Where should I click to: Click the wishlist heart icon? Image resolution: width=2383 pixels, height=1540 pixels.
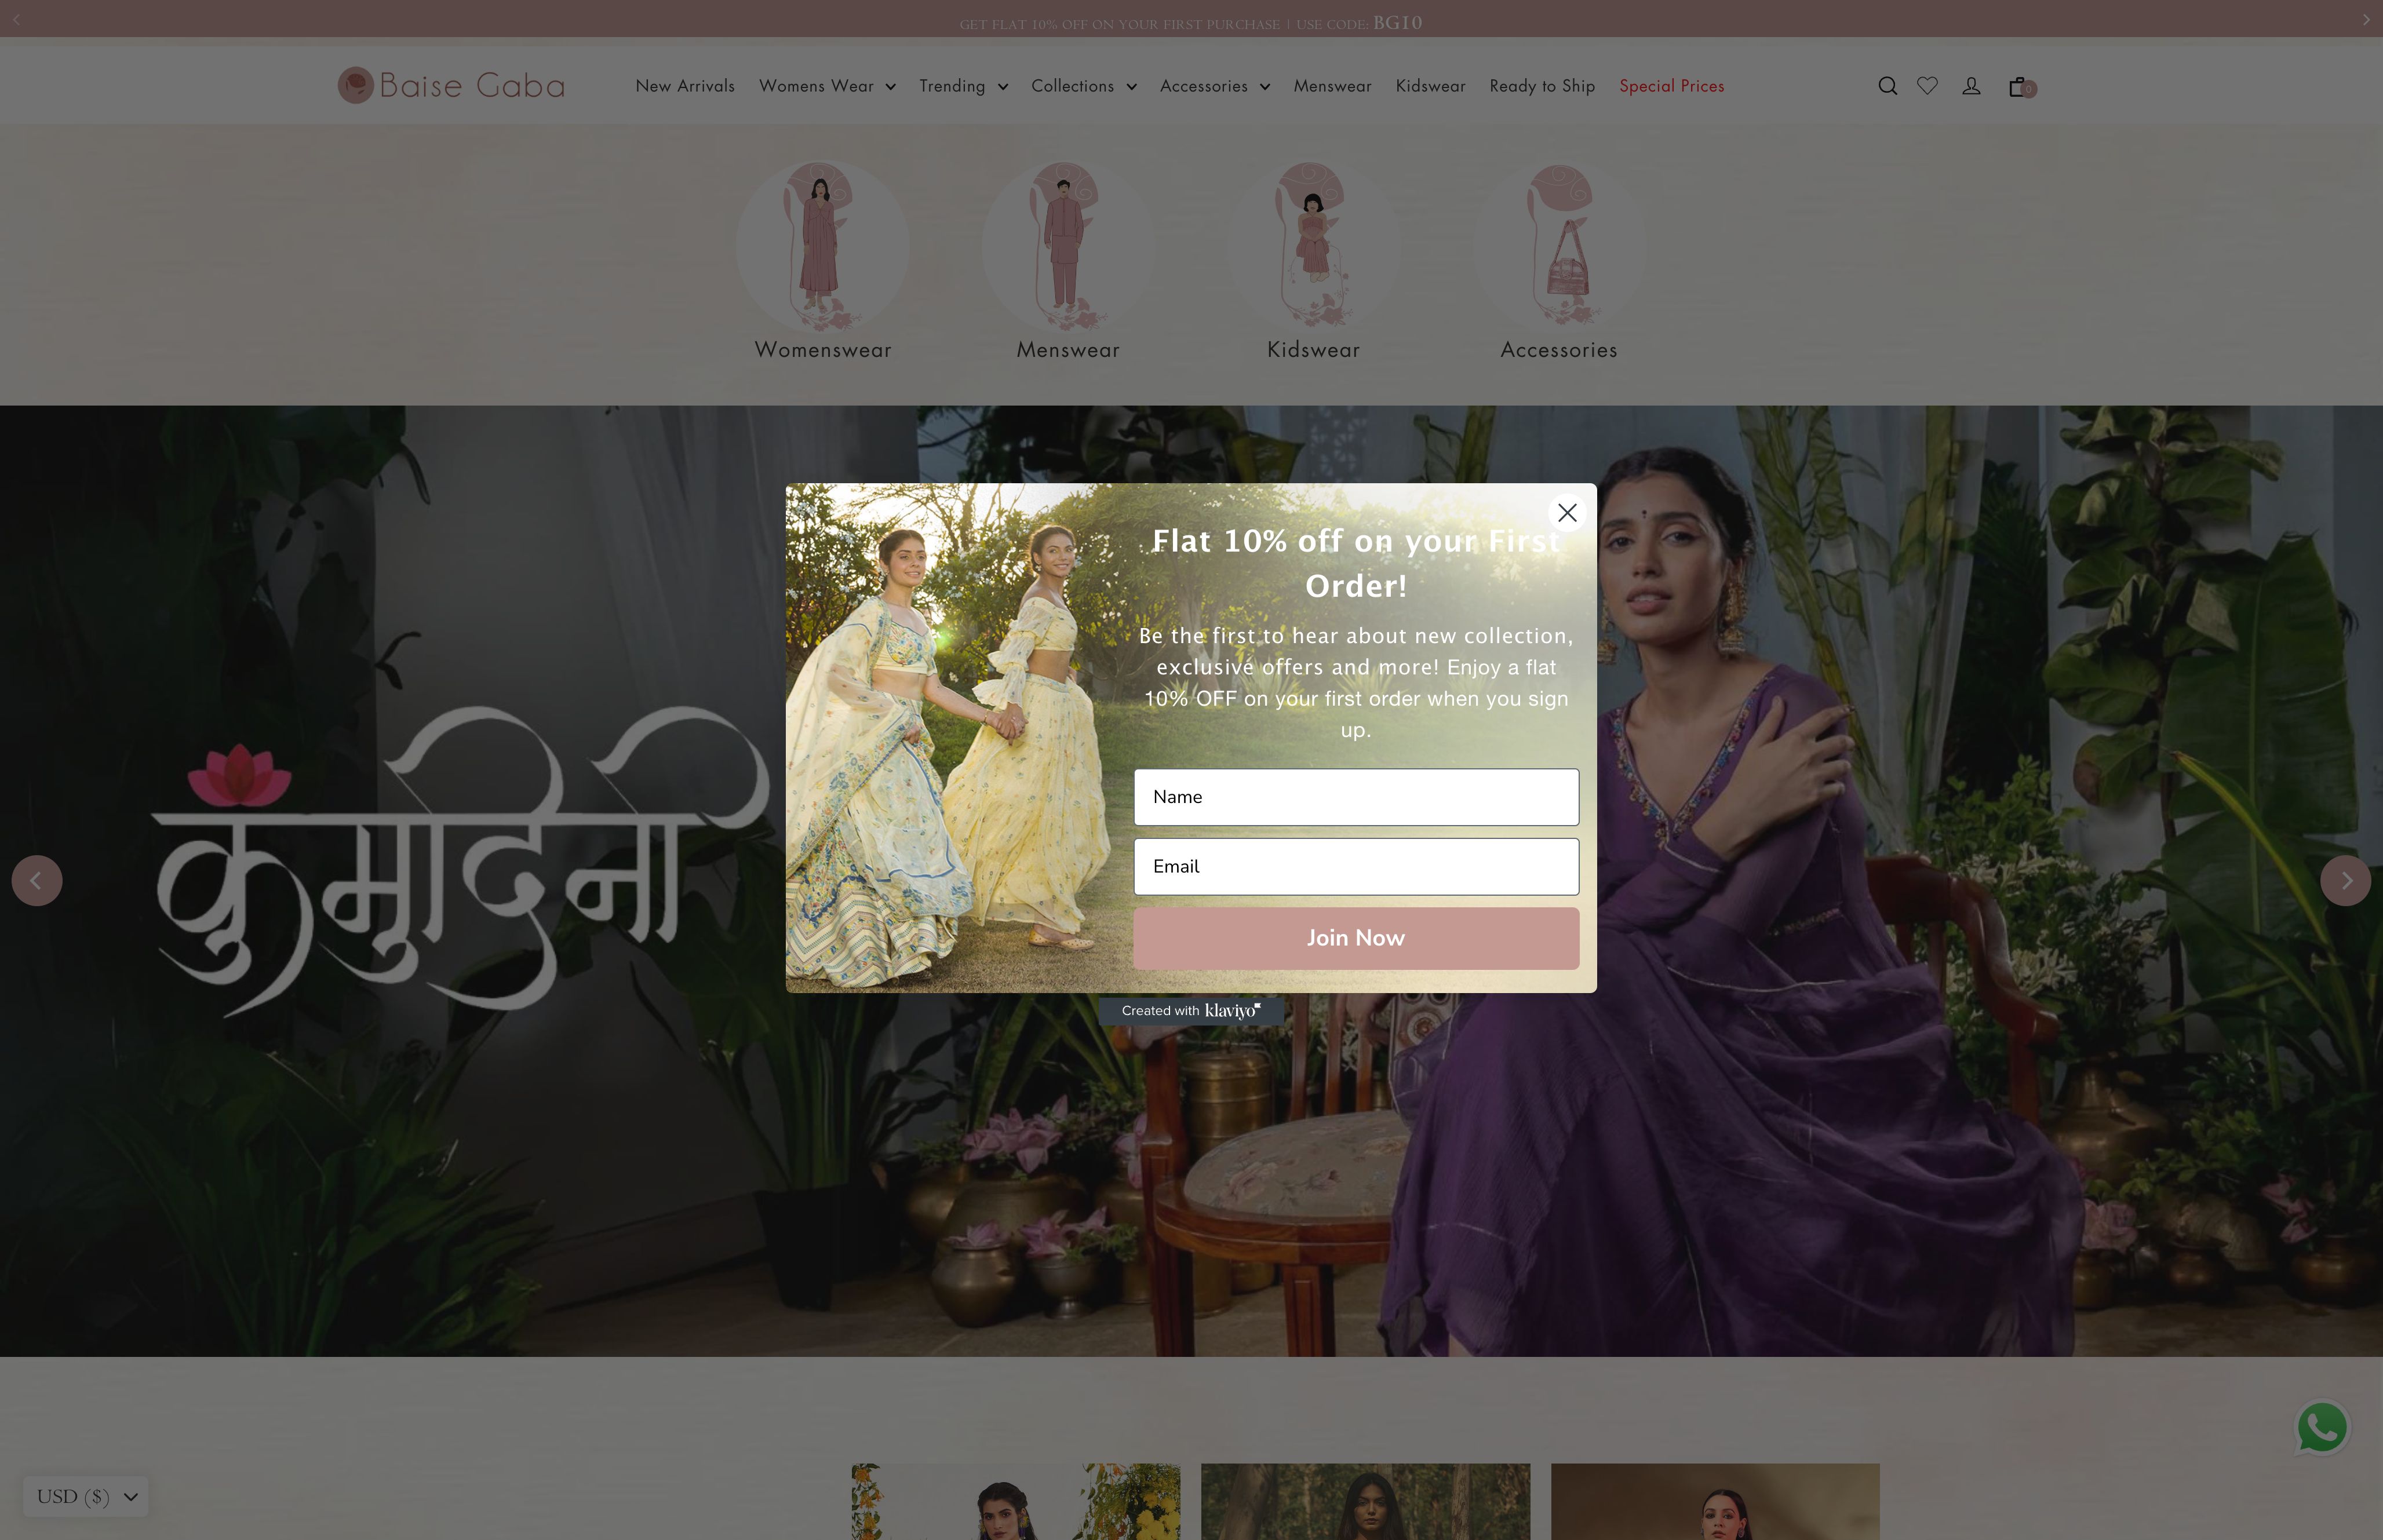tap(1928, 85)
